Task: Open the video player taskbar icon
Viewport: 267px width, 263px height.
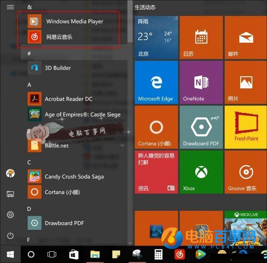Action: click(201, 254)
